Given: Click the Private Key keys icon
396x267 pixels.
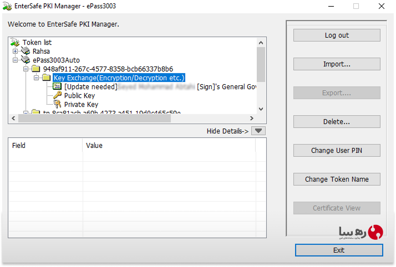Looking at the screenshot, I should (57, 104).
